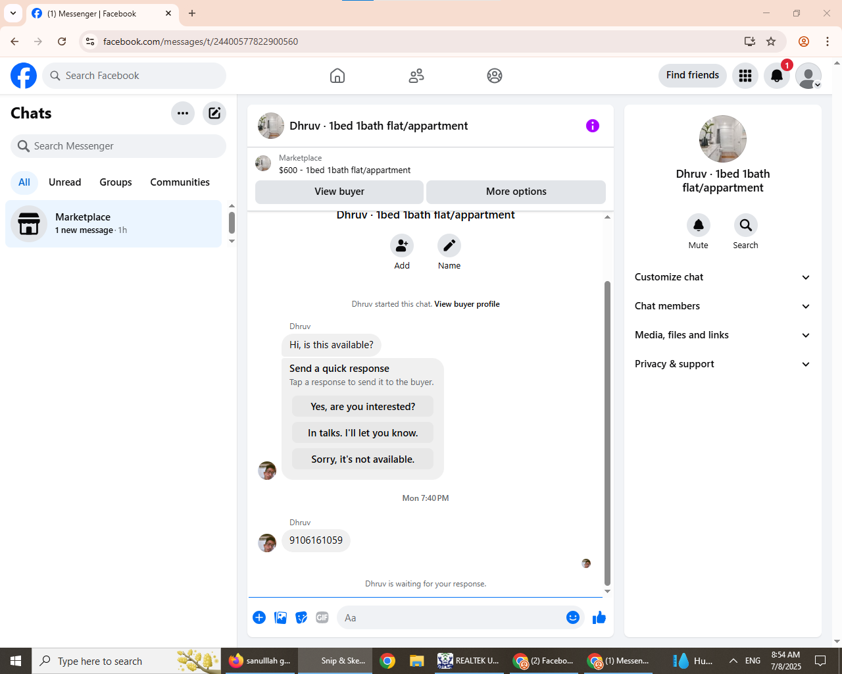Image resolution: width=842 pixels, height=674 pixels.
Task: Switch to Unread chats filter
Action: 65,182
